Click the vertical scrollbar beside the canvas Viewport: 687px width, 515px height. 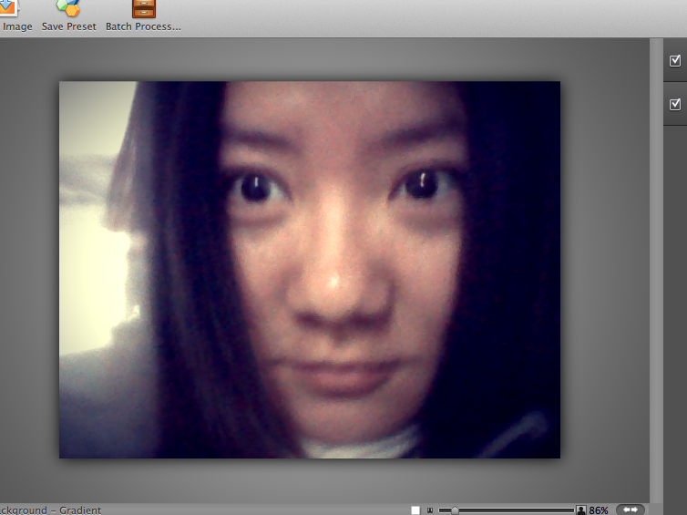point(654,273)
